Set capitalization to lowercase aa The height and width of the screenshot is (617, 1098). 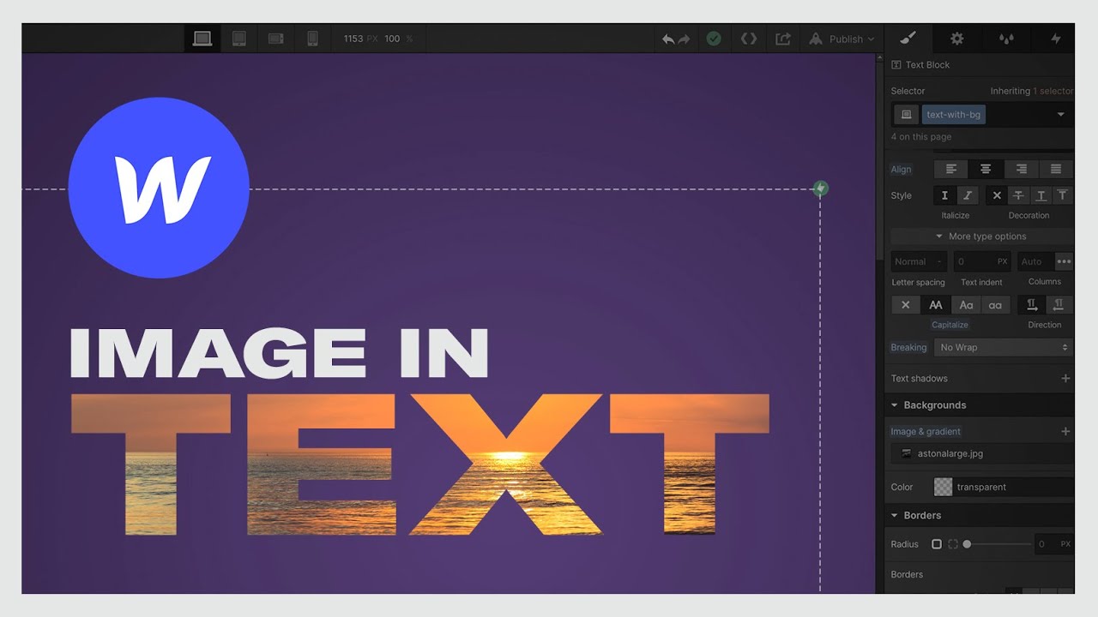coord(995,305)
